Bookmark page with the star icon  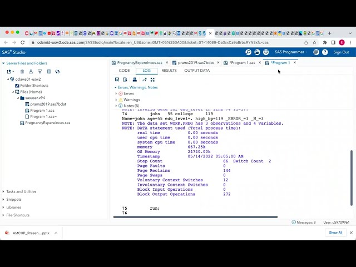tap(314, 42)
